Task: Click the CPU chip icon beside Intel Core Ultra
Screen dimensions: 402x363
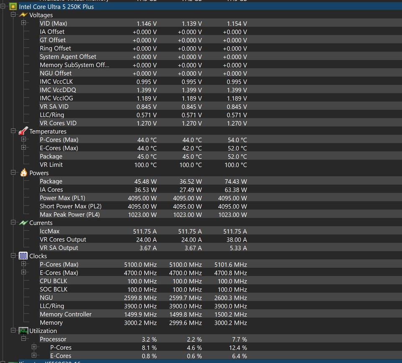Action: coord(13,6)
